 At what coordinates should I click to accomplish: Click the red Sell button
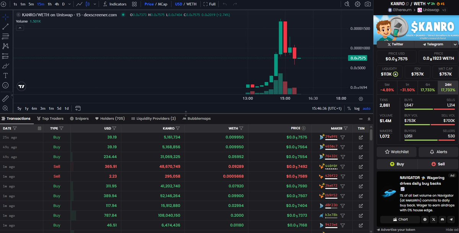(x=438, y=164)
